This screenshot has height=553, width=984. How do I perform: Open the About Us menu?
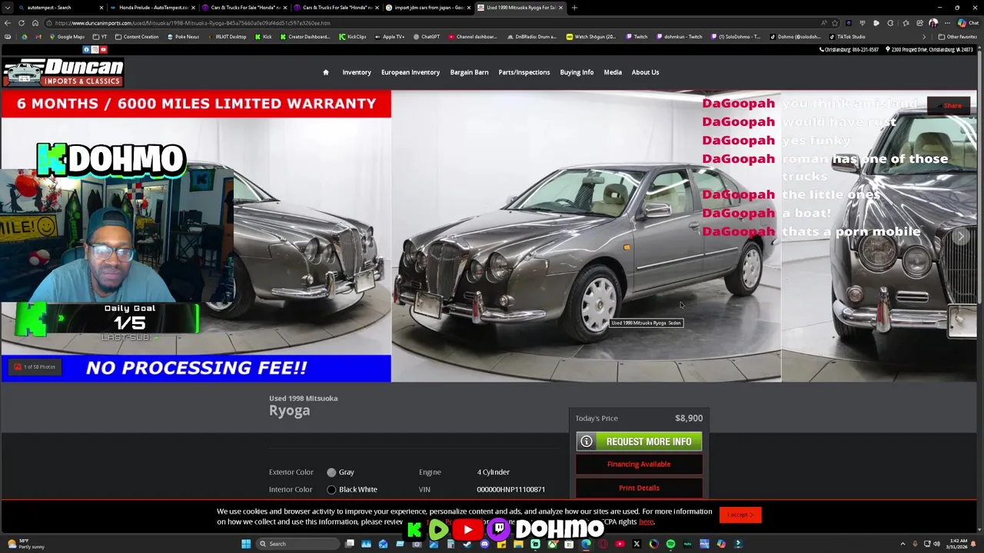coord(645,72)
